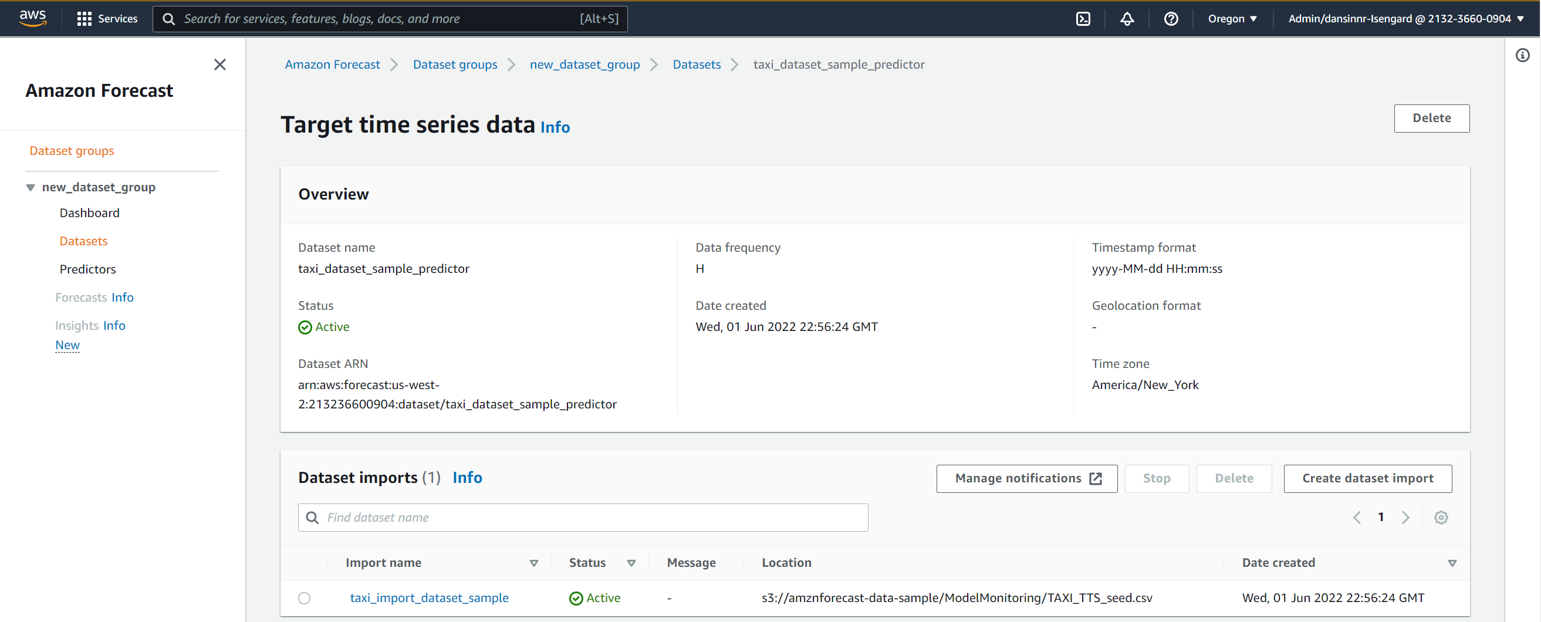Sort by Import name column arrow
The image size is (1541, 622).
point(533,563)
